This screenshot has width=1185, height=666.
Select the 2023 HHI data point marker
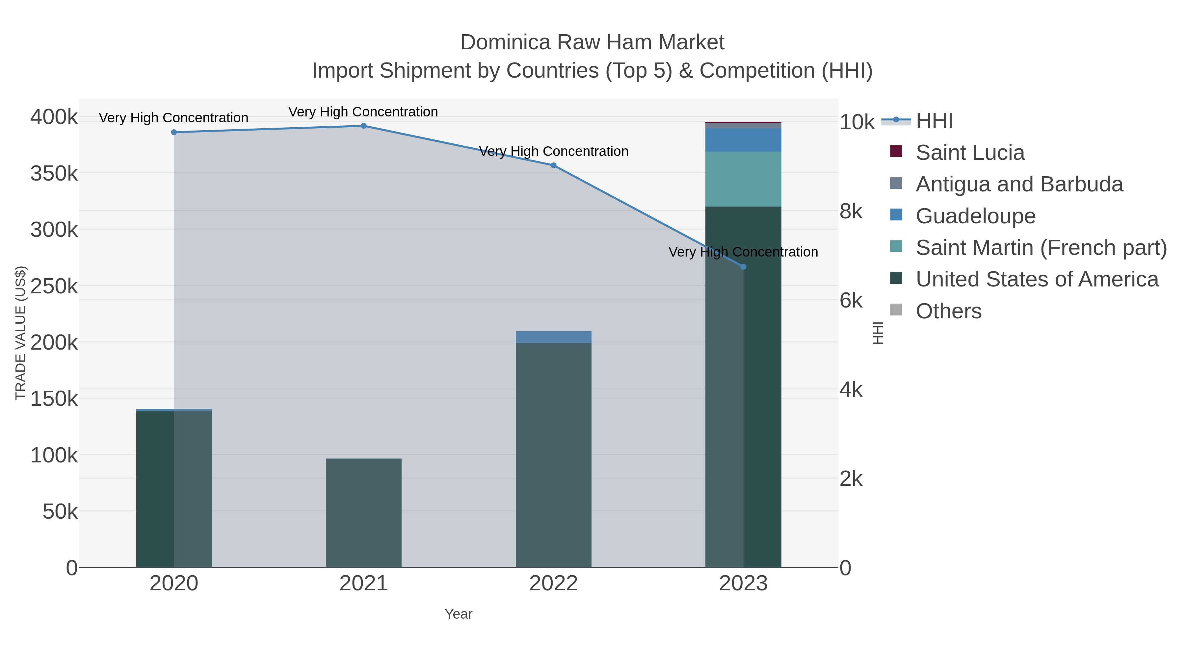tap(743, 267)
